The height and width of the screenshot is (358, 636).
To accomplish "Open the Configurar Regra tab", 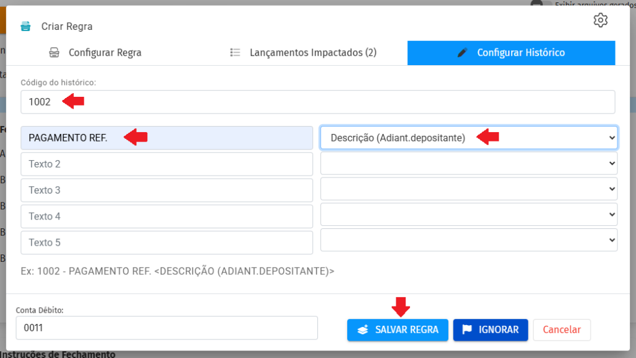I will 105,53.
